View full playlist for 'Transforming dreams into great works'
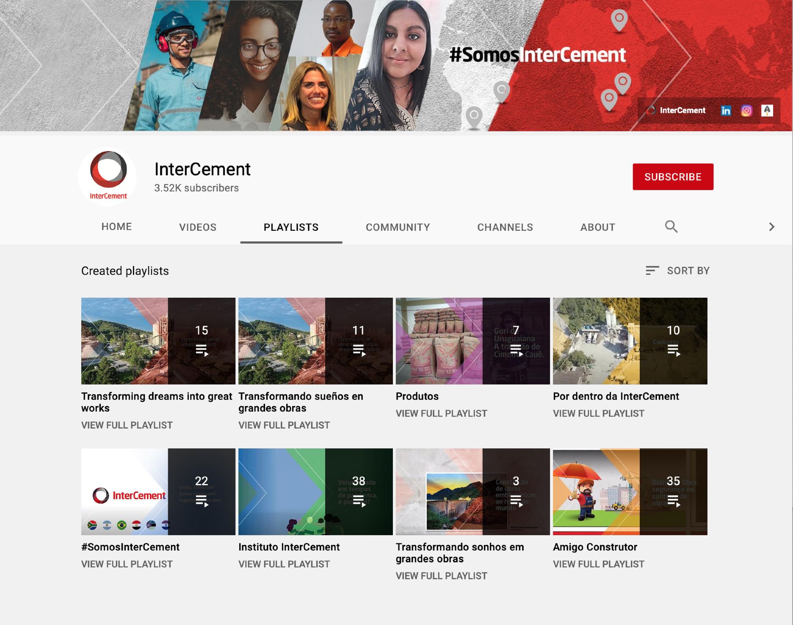This screenshot has height=625, width=793. click(127, 425)
